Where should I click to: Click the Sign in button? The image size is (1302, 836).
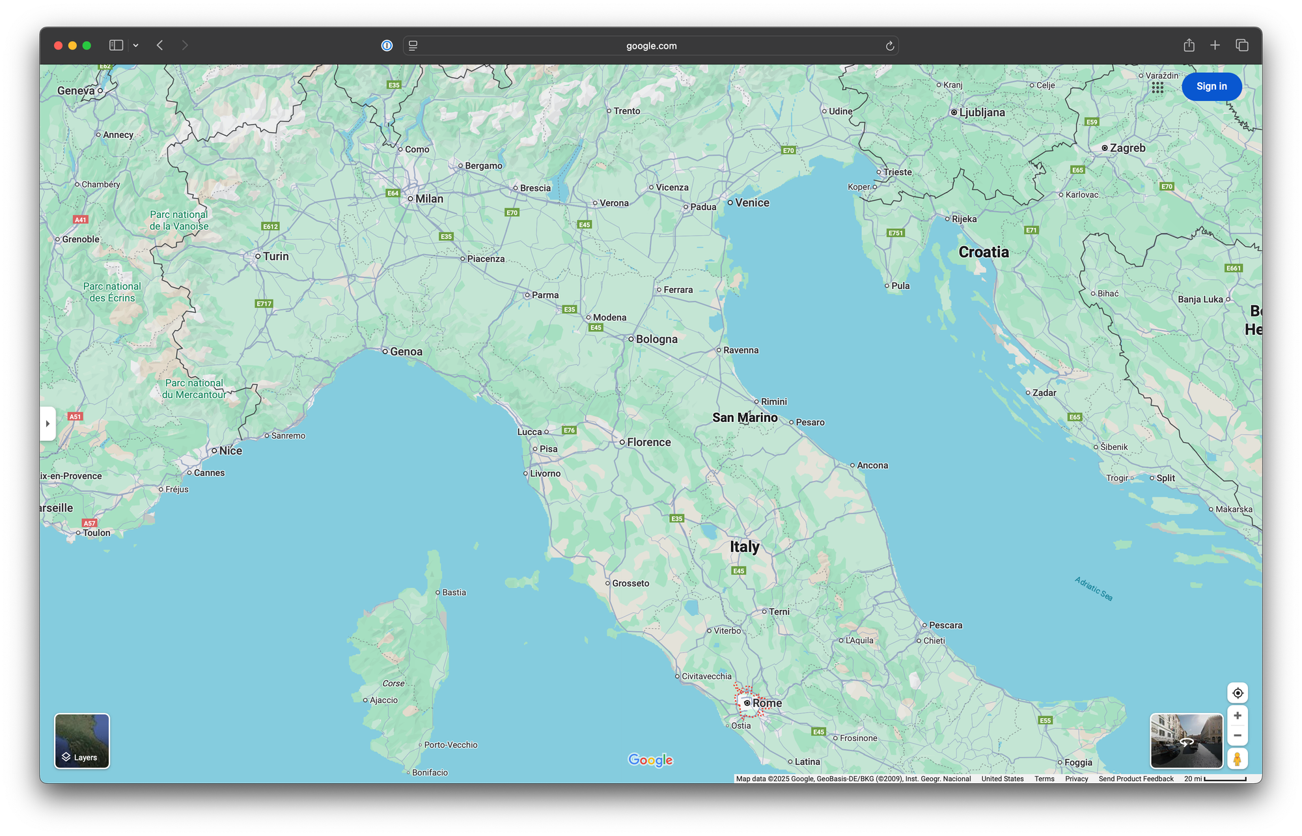click(1212, 86)
